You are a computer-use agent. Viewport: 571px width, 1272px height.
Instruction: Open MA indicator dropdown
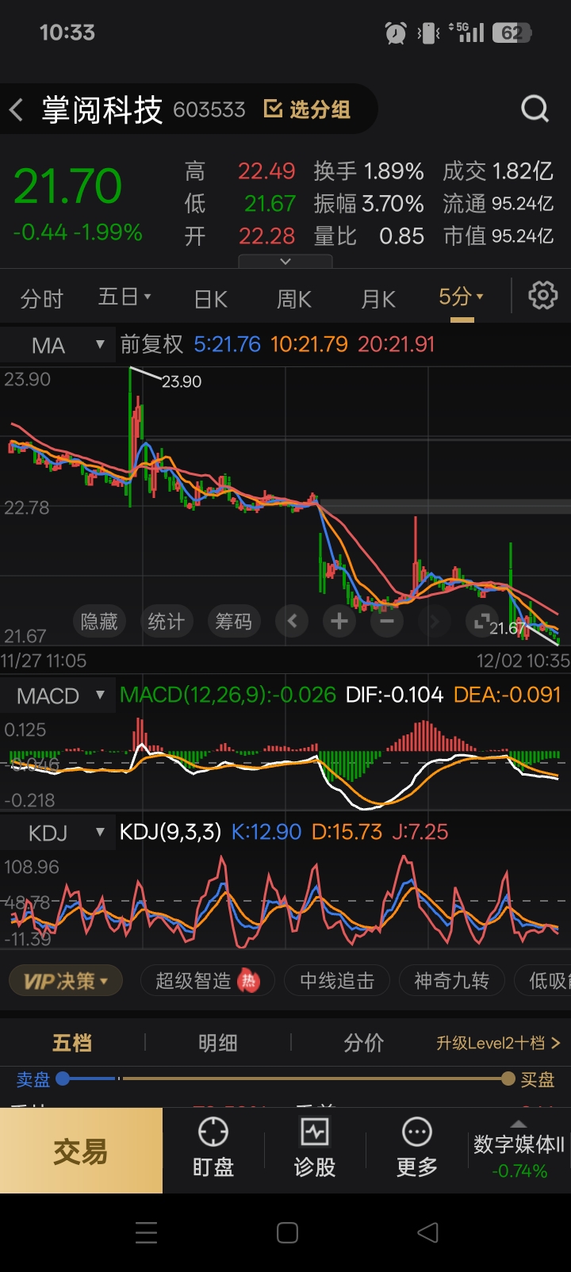point(58,346)
